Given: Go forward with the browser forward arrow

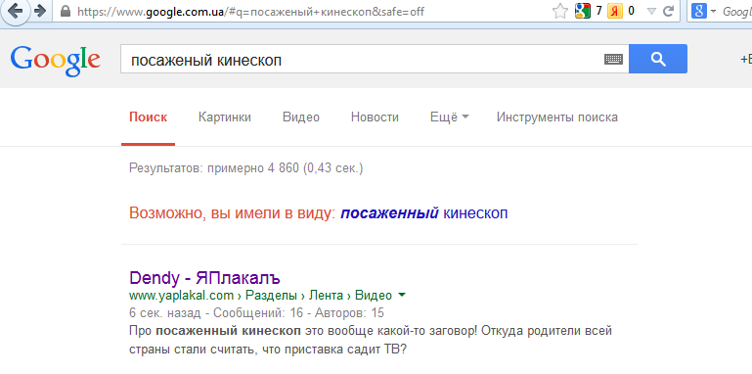Looking at the screenshot, I should (40, 11).
